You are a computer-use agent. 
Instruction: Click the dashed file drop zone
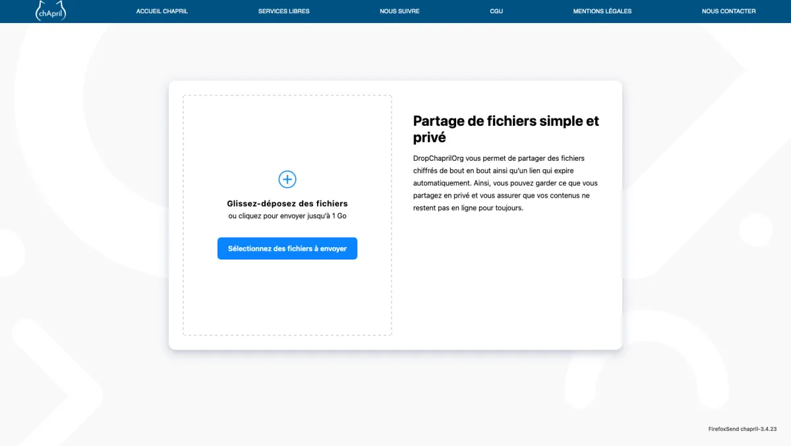click(x=287, y=215)
